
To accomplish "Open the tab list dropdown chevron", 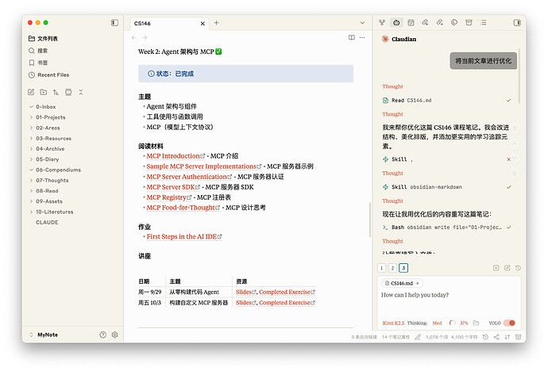I will pos(362,23).
